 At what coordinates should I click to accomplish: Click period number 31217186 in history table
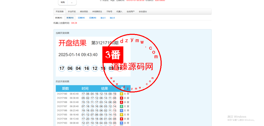click(62, 111)
